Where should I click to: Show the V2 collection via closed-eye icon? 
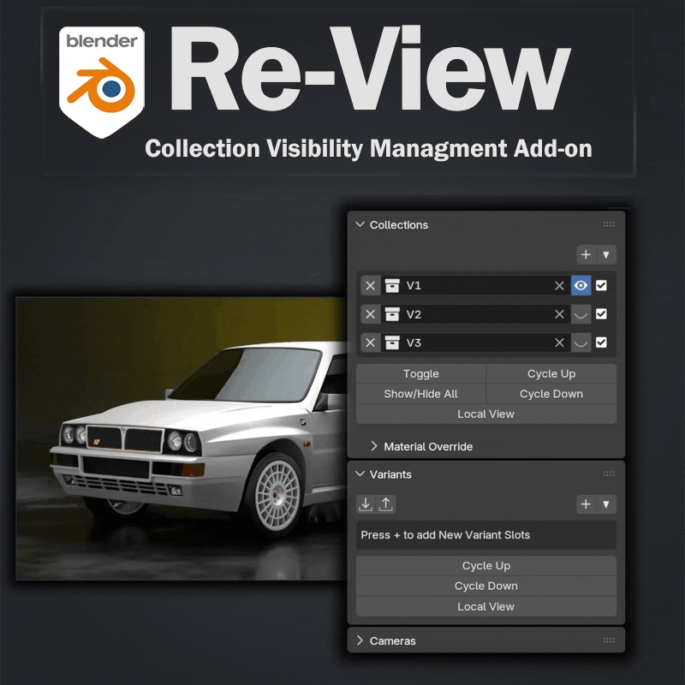pos(581,314)
